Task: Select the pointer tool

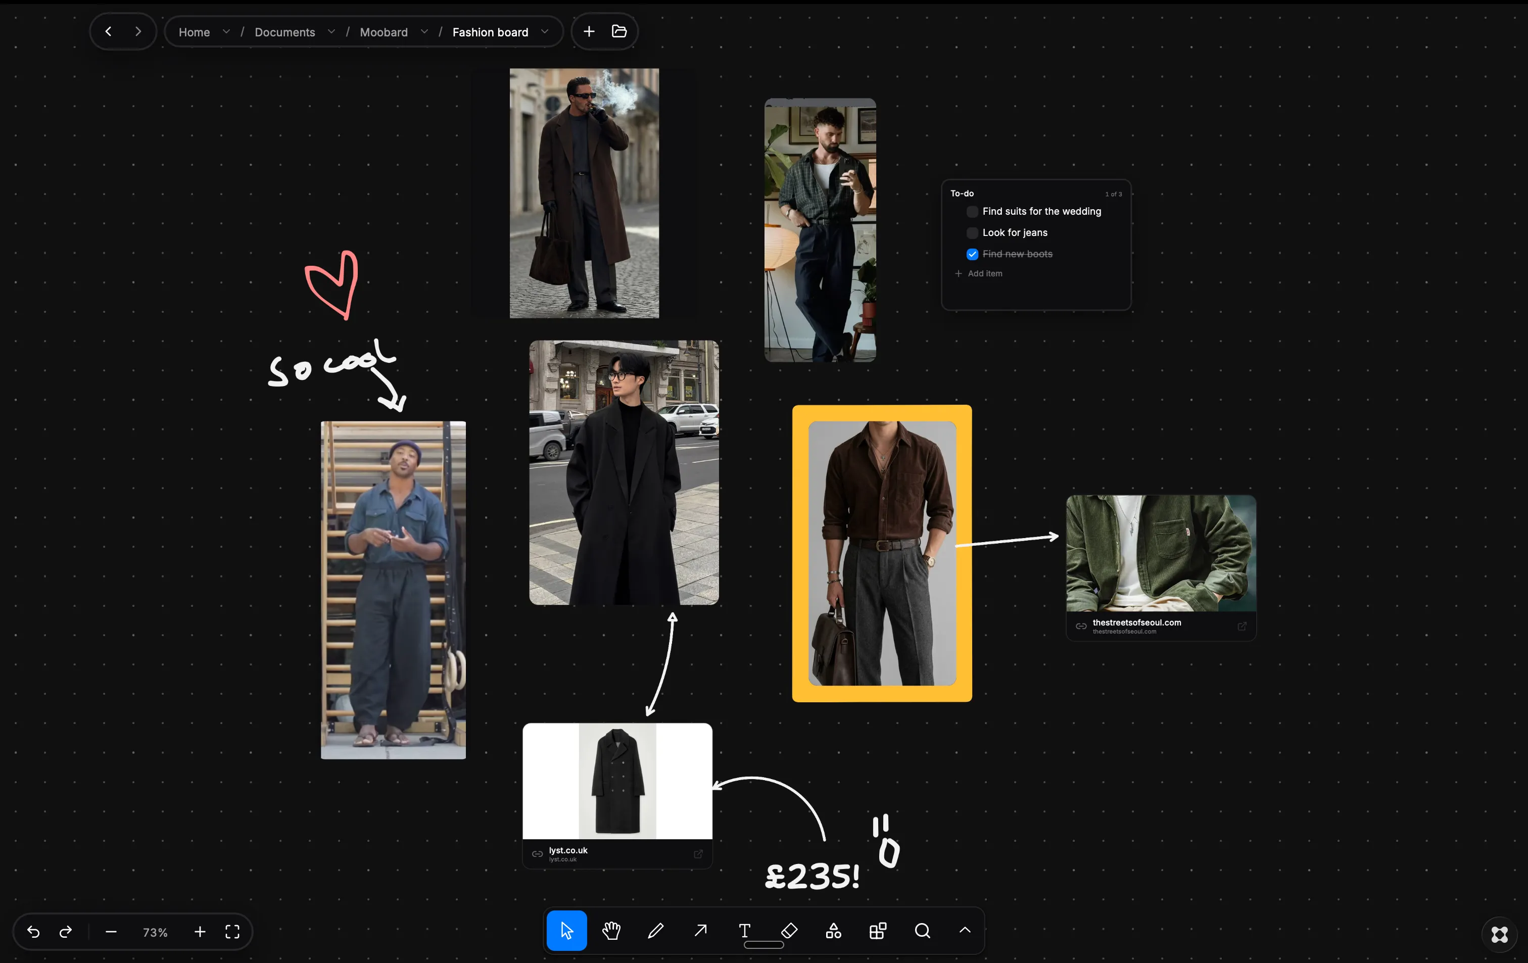Action: (566, 931)
